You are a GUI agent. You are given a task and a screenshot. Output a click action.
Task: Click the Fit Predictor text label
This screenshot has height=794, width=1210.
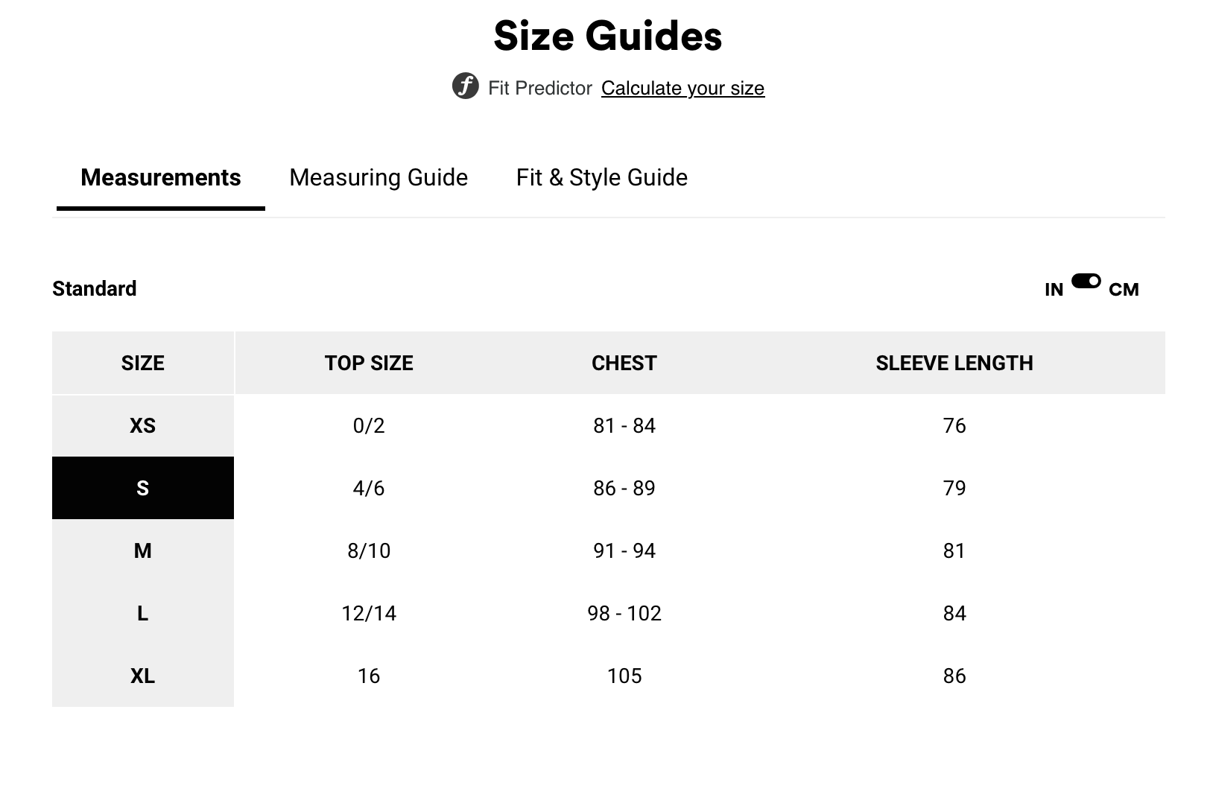point(540,88)
